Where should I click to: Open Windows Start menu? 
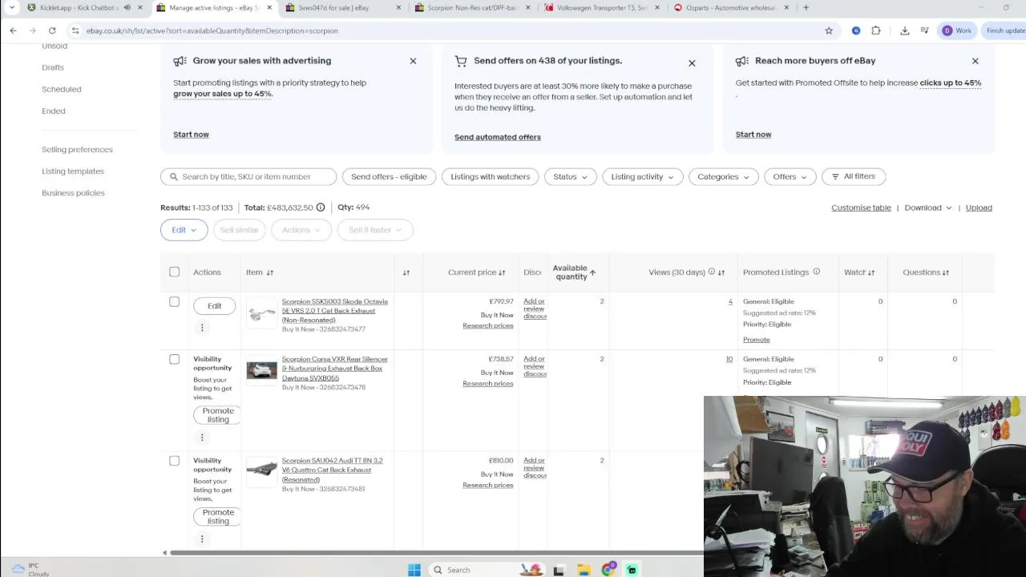(x=414, y=570)
